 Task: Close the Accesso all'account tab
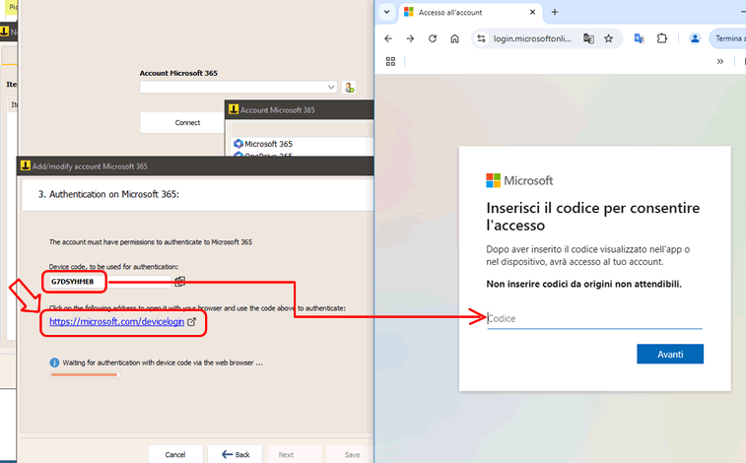point(532,13)
